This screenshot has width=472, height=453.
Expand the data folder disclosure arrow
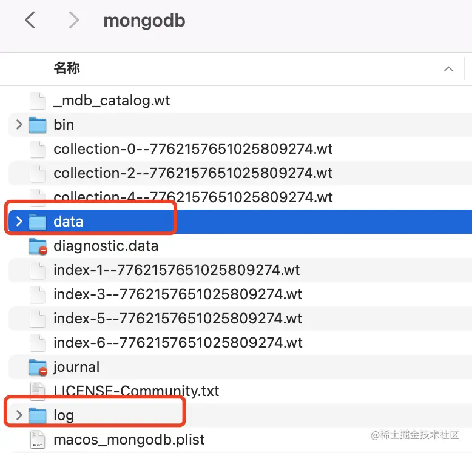[19, 222]
